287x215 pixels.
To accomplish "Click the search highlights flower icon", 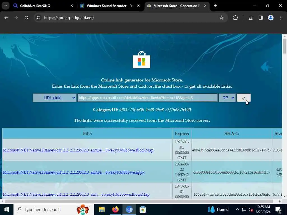I will click(83, 209).
